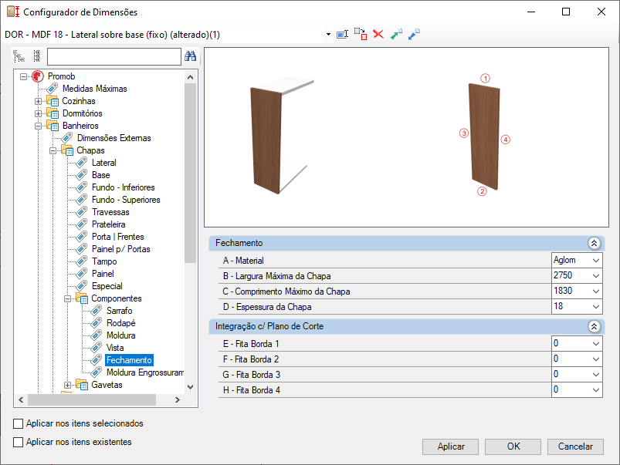Viewport: 620px width, 465px height.
Task: Click the tree vertical scrollbar thumb
Action: tap(190, 173)
